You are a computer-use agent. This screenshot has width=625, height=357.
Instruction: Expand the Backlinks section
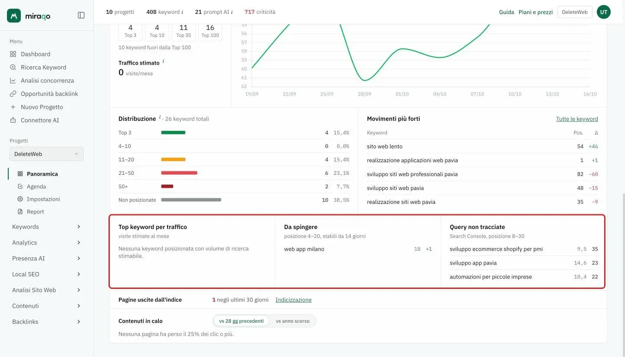pyautogui.click(x=47, y=322)
